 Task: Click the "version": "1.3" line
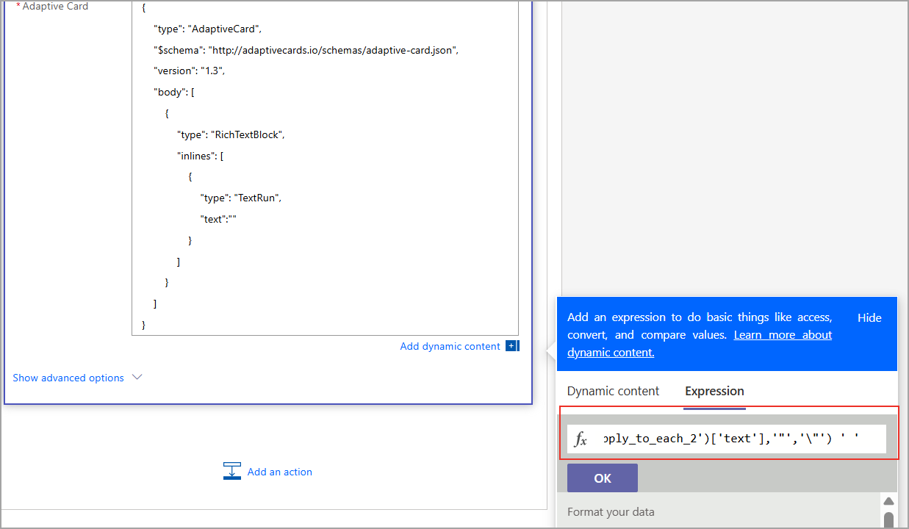(x=189, y=71)
